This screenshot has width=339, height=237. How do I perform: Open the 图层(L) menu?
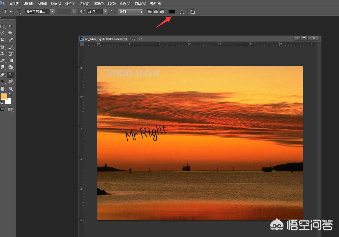tap(56, 4)
